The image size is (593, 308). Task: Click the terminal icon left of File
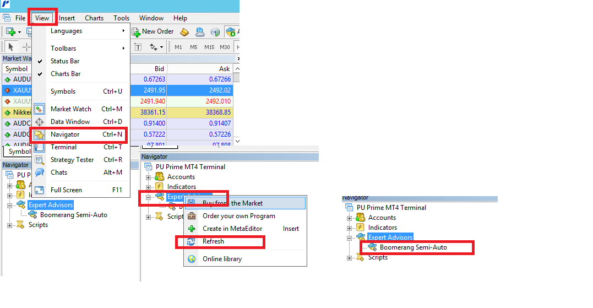(7, 18)
